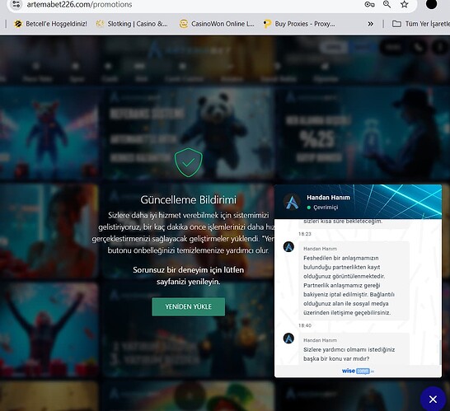The width and height of the screenshot is (450, 411).
Task: Click the site info icon in address bar
Action: tap(16, 4)
